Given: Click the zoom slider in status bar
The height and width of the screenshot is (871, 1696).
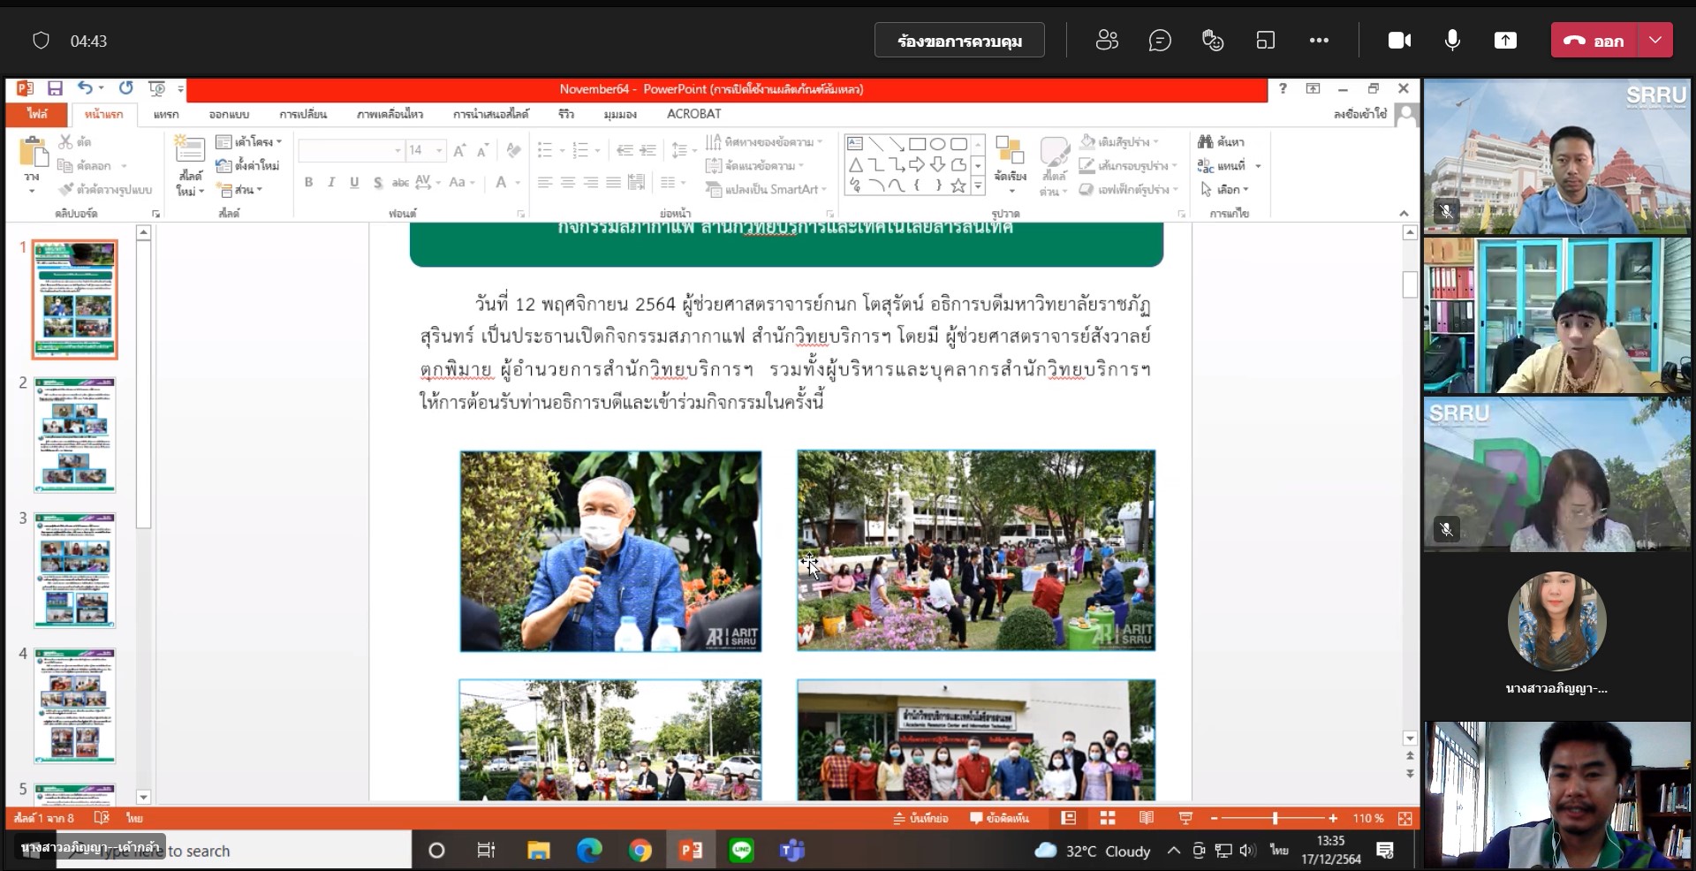Looking at the screenshot, I should pyautogui.click(x=1275, y=819).
